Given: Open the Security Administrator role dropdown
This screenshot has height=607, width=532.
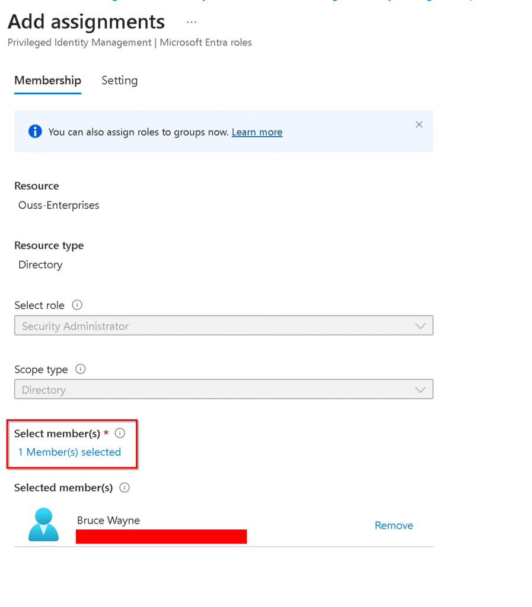Looking at the screenshot, I should point(224,325).
